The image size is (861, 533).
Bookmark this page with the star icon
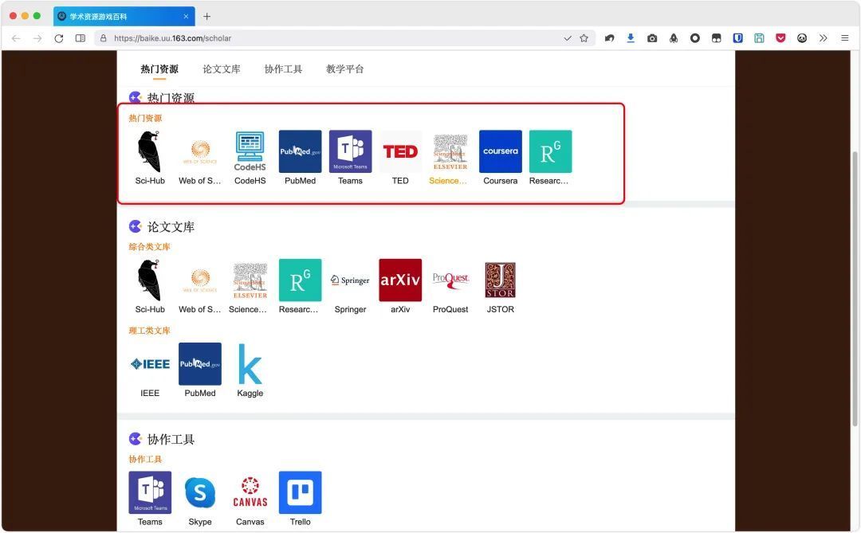pos(584,38)
